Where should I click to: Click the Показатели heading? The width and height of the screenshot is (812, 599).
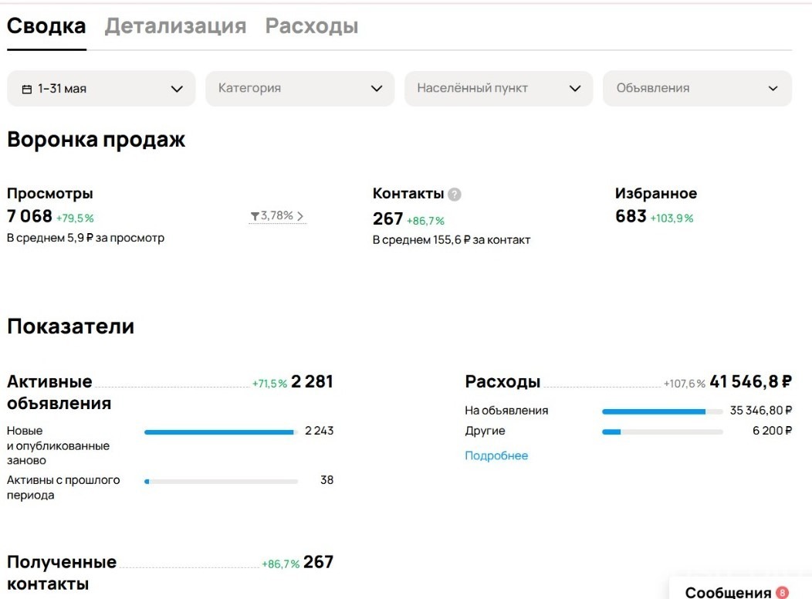click(x=70, y=327)
